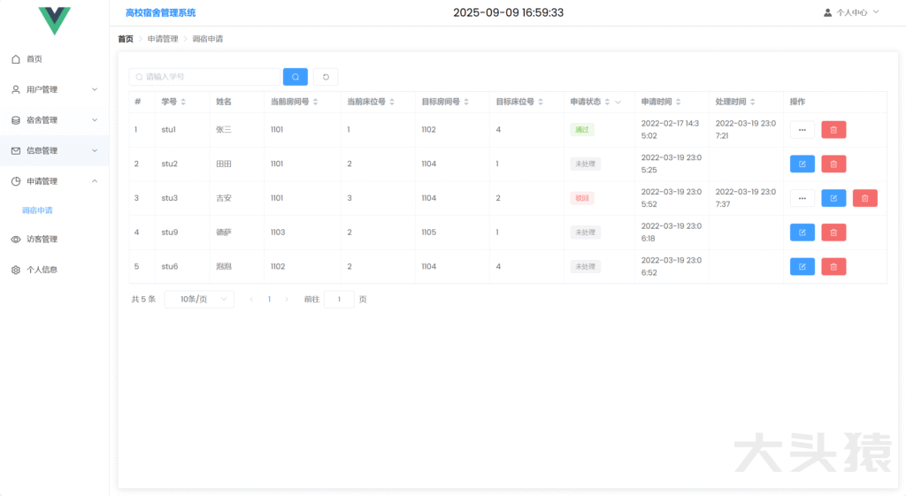Sort table by 目标床位号 column arrows

point(541,102)
